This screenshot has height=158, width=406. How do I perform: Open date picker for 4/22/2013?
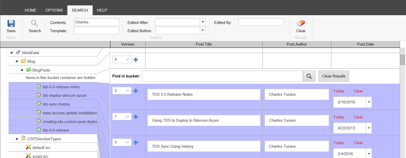coord(369,128)
